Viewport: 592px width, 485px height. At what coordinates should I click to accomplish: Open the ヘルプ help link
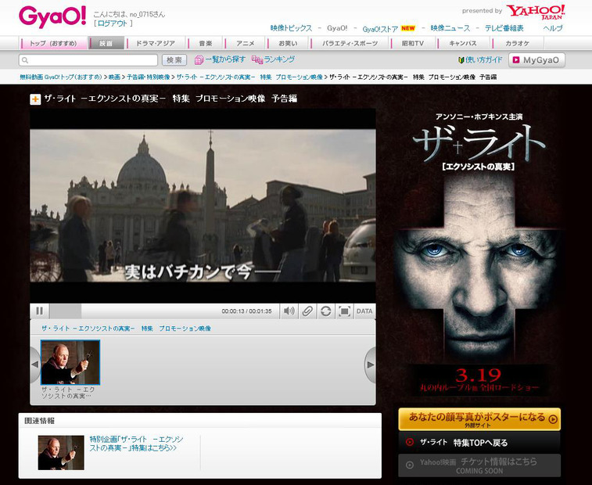pyautogui.click(x=553, y=28)
